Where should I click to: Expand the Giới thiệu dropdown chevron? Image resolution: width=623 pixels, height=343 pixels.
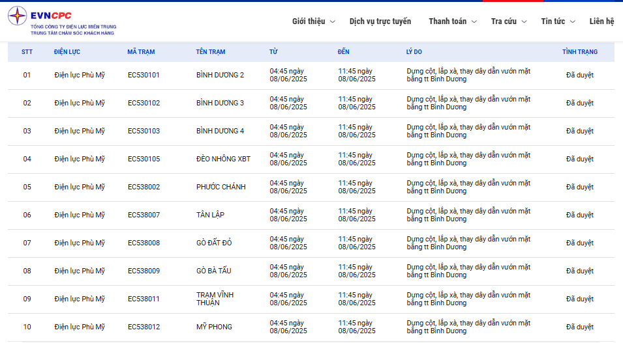[x=333, y=21]
